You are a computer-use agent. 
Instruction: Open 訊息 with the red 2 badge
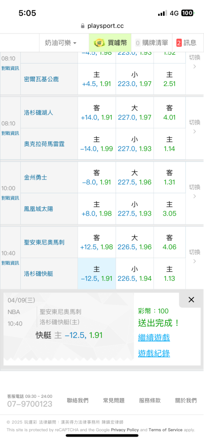[x=186, y=43]
